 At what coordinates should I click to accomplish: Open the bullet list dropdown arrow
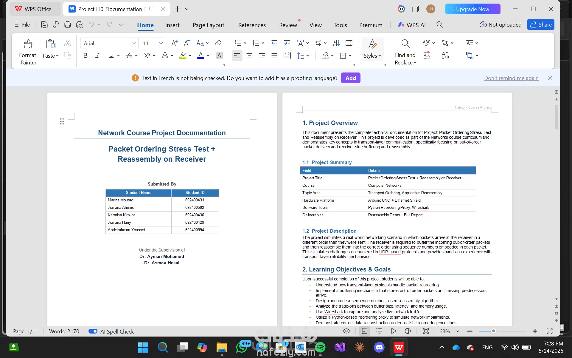[245, 43]
